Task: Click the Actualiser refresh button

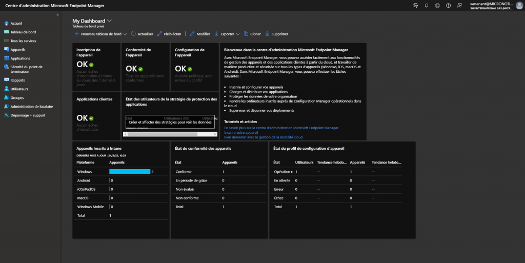Action: (x=142, y=34)
